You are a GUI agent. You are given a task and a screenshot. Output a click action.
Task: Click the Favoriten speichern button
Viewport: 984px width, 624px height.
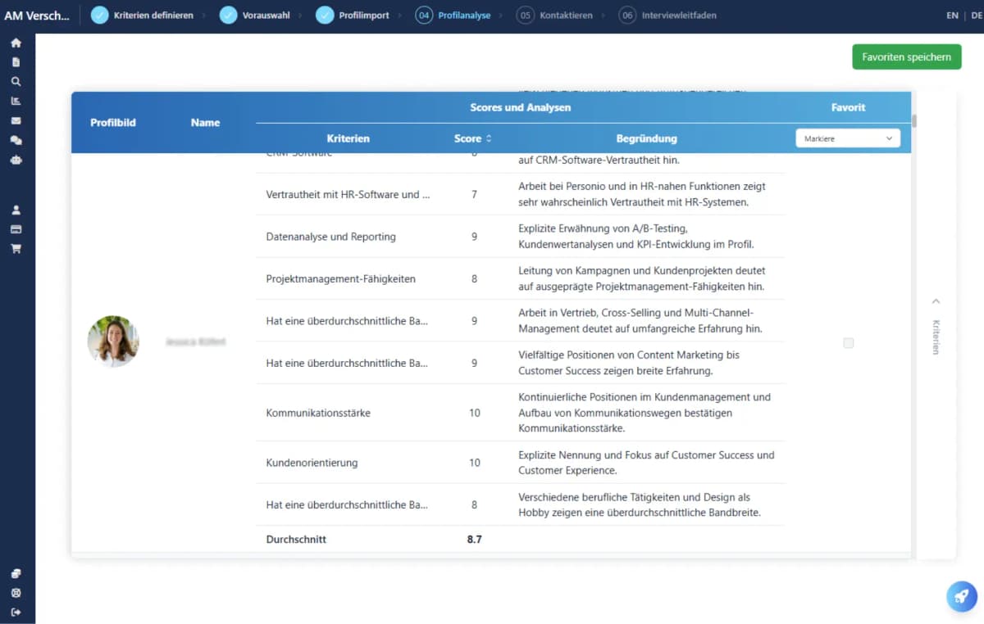click(906, 57)
